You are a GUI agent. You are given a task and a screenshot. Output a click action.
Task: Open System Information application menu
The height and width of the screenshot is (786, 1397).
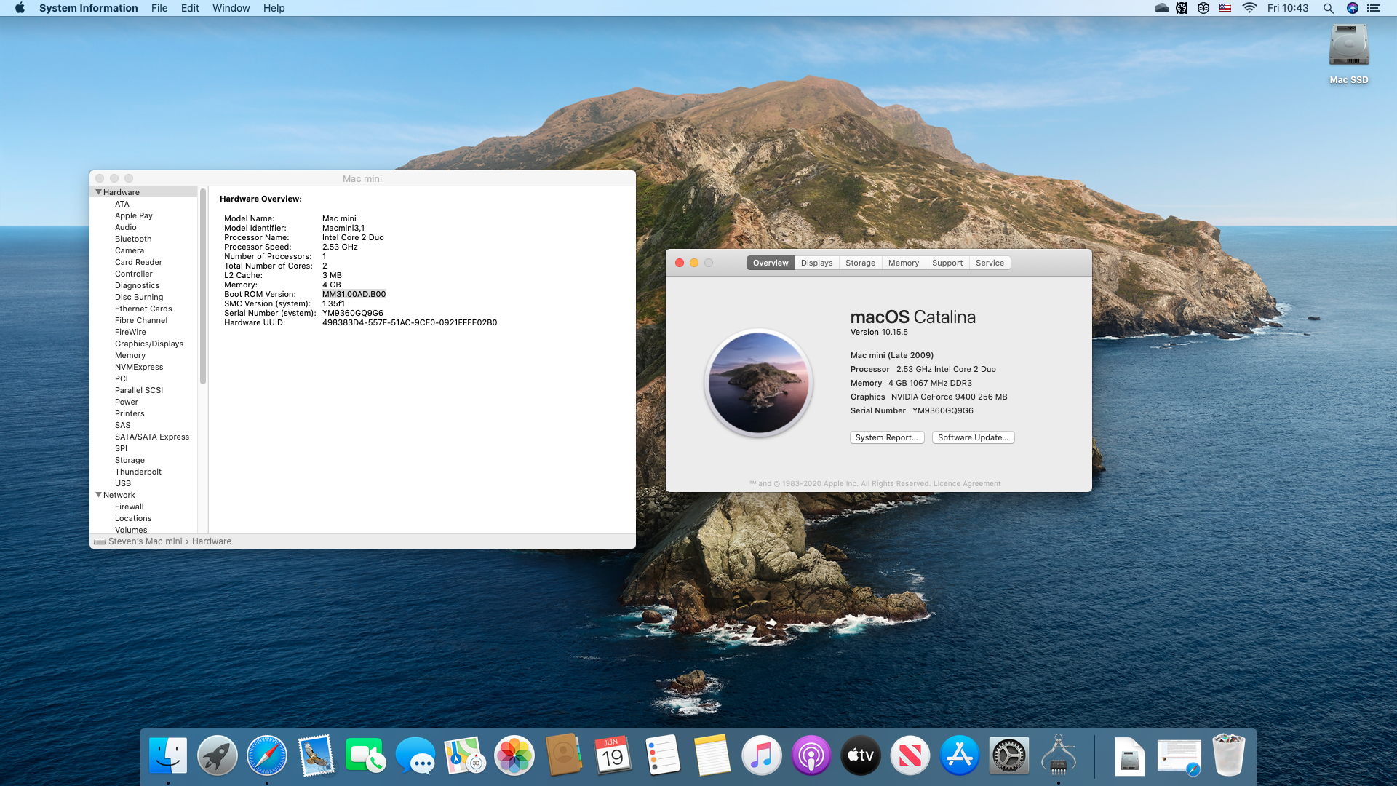pyautogui.click(x=88, y=8)
